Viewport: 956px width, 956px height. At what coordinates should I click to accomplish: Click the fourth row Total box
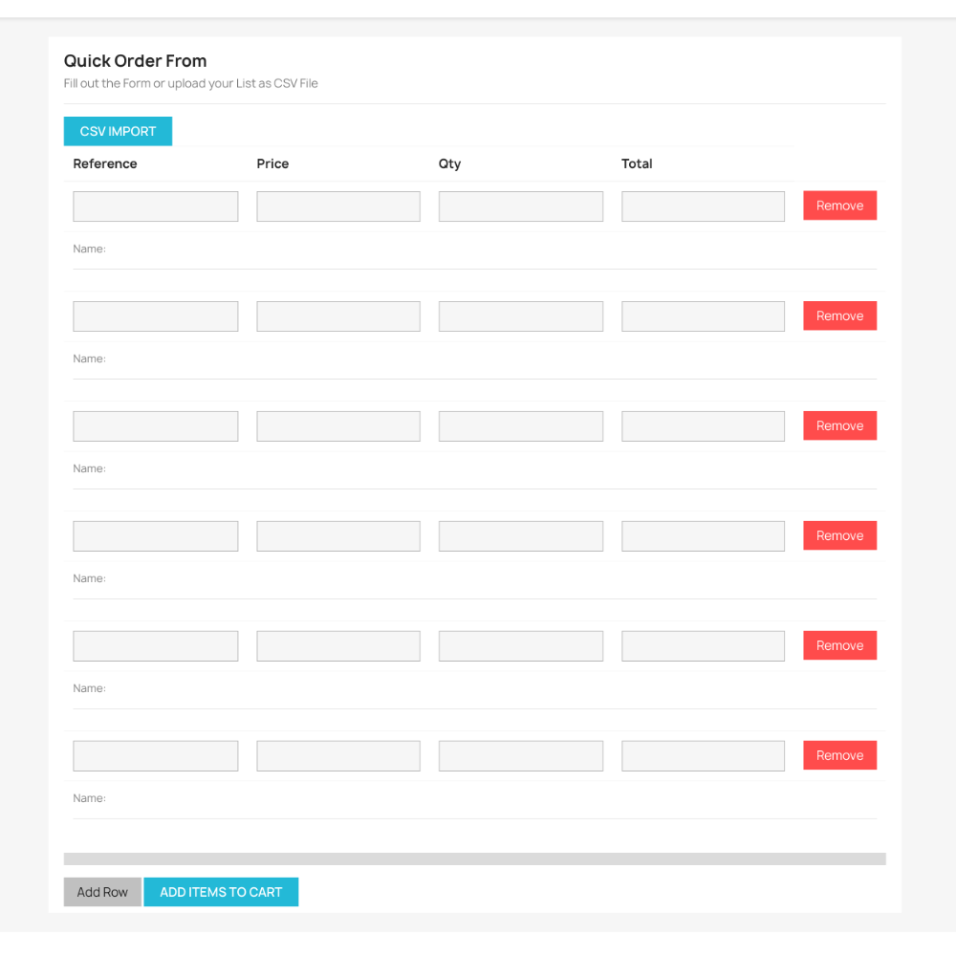point(703,536)
